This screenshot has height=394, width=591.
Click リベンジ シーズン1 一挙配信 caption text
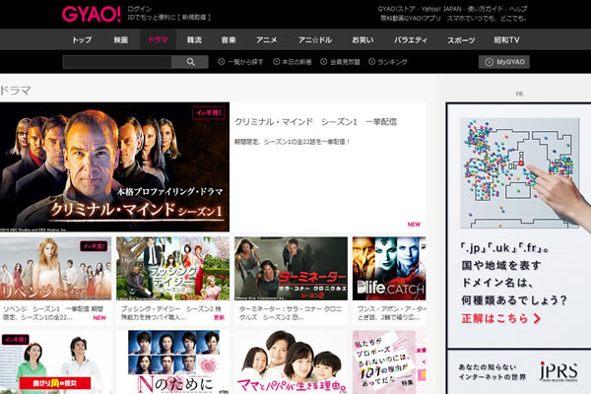[53, 313]
